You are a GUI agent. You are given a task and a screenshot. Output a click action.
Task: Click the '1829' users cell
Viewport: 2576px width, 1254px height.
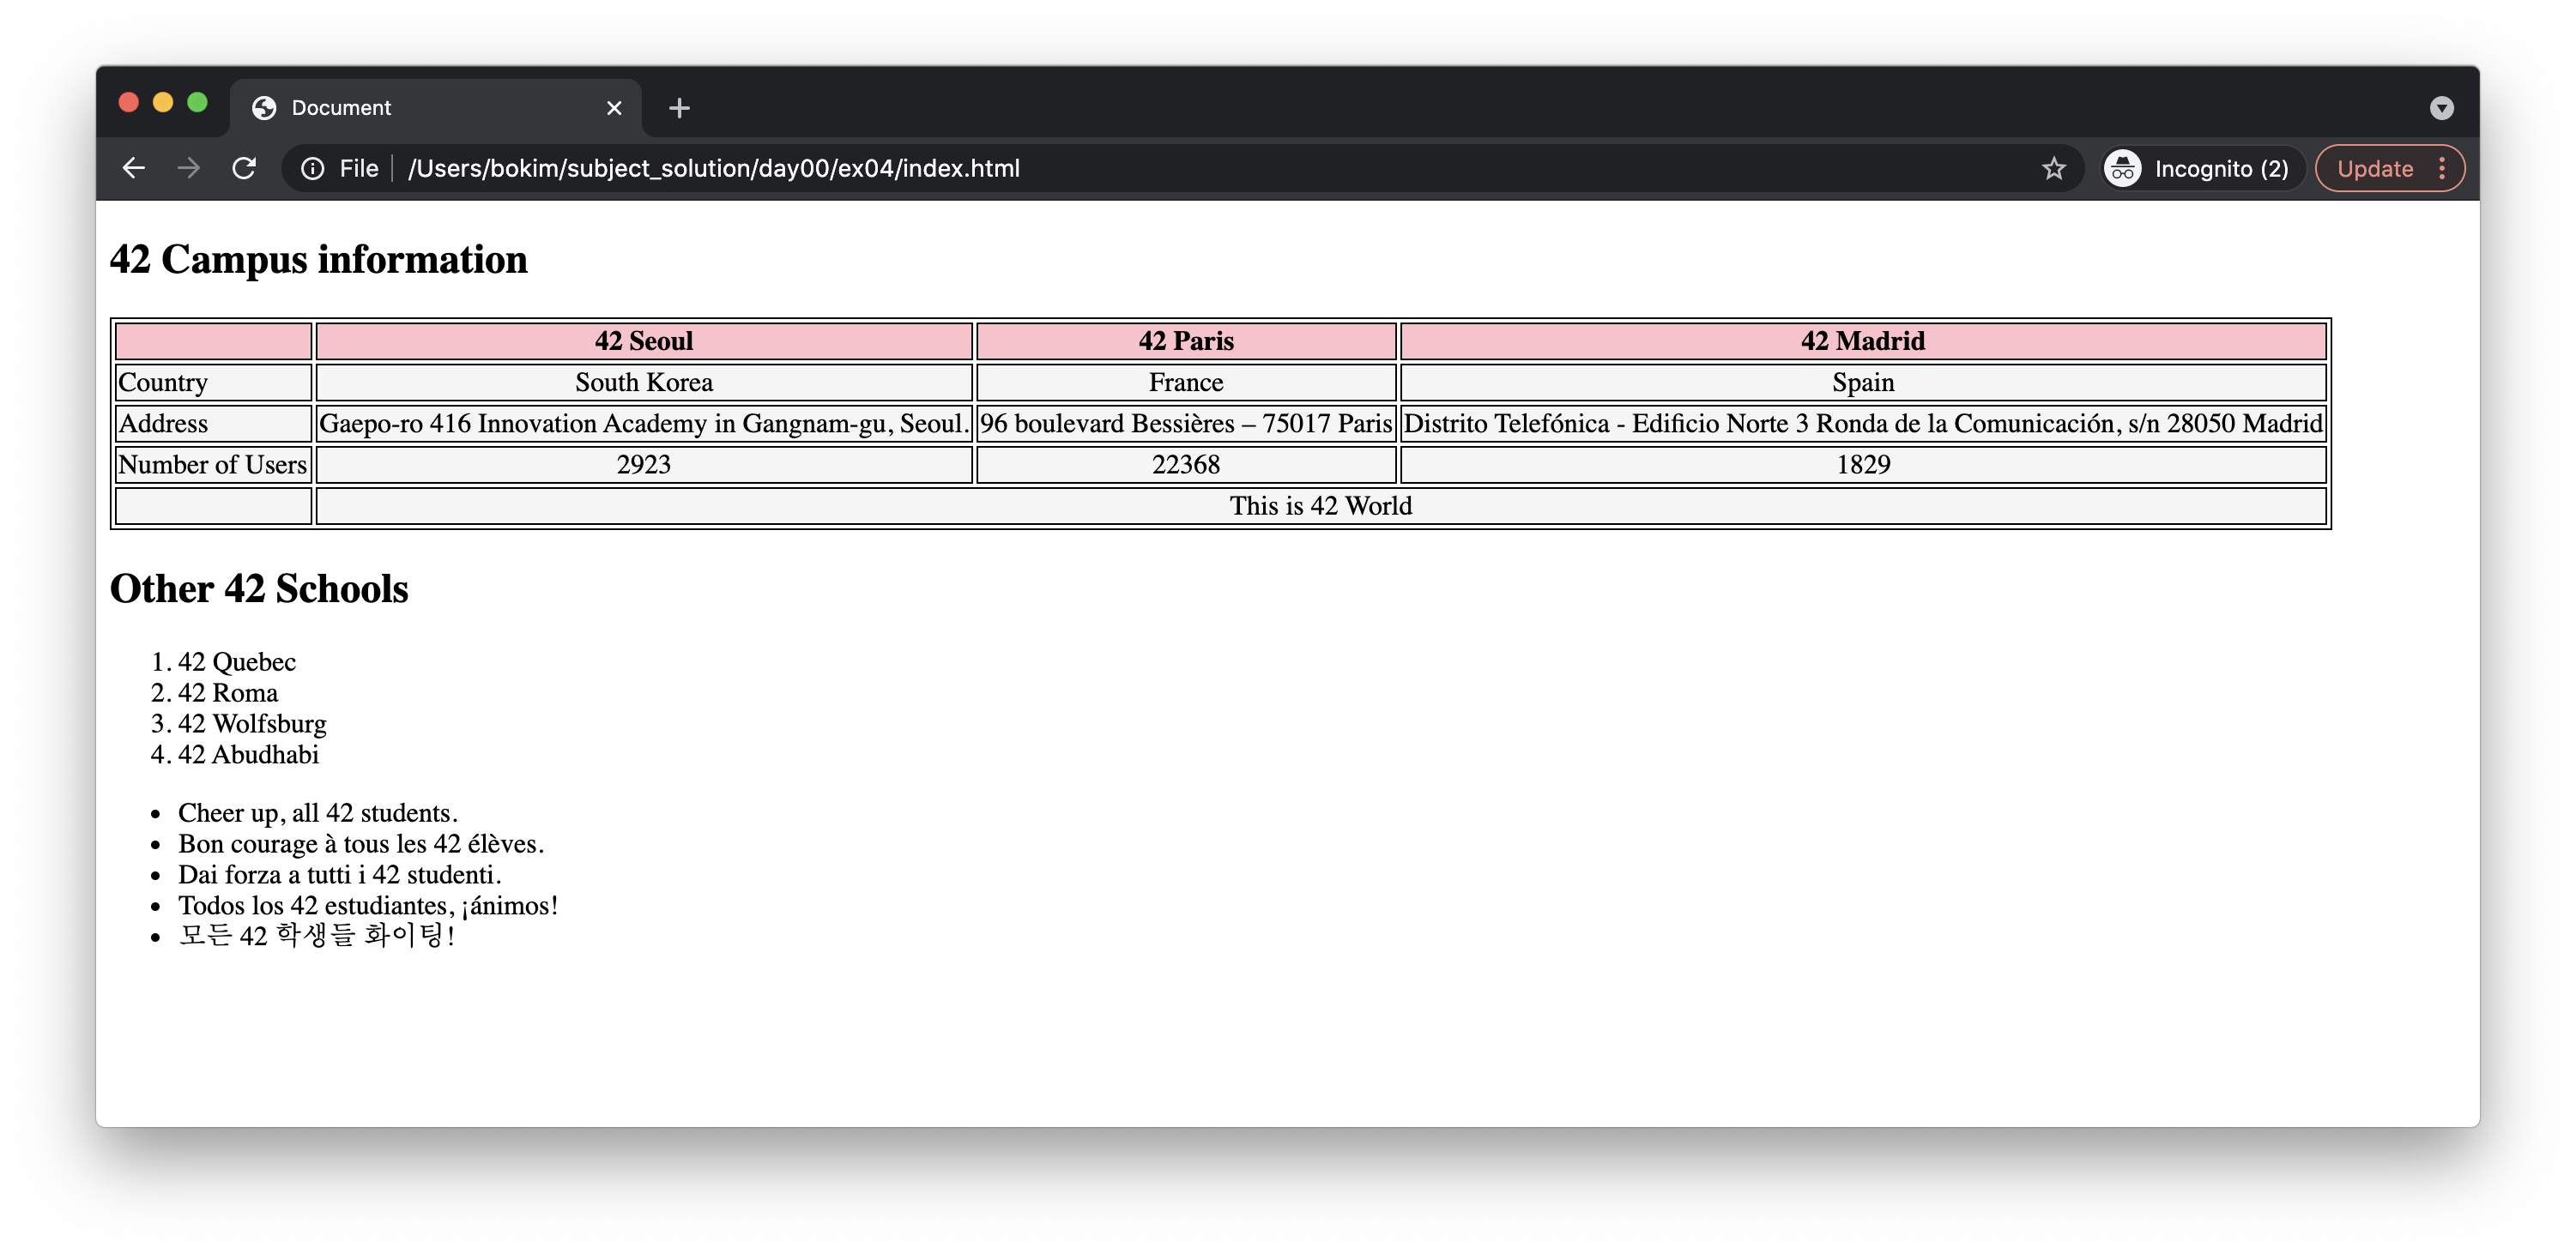point(1863,465)
